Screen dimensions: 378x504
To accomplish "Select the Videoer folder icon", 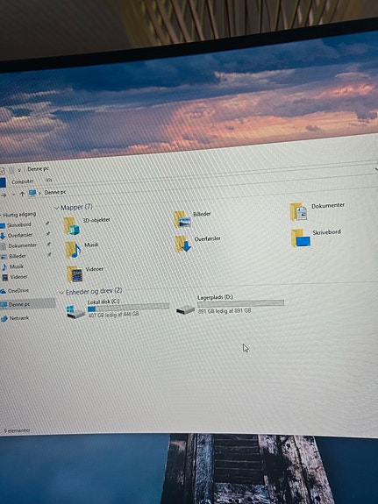I will [75, 274].
